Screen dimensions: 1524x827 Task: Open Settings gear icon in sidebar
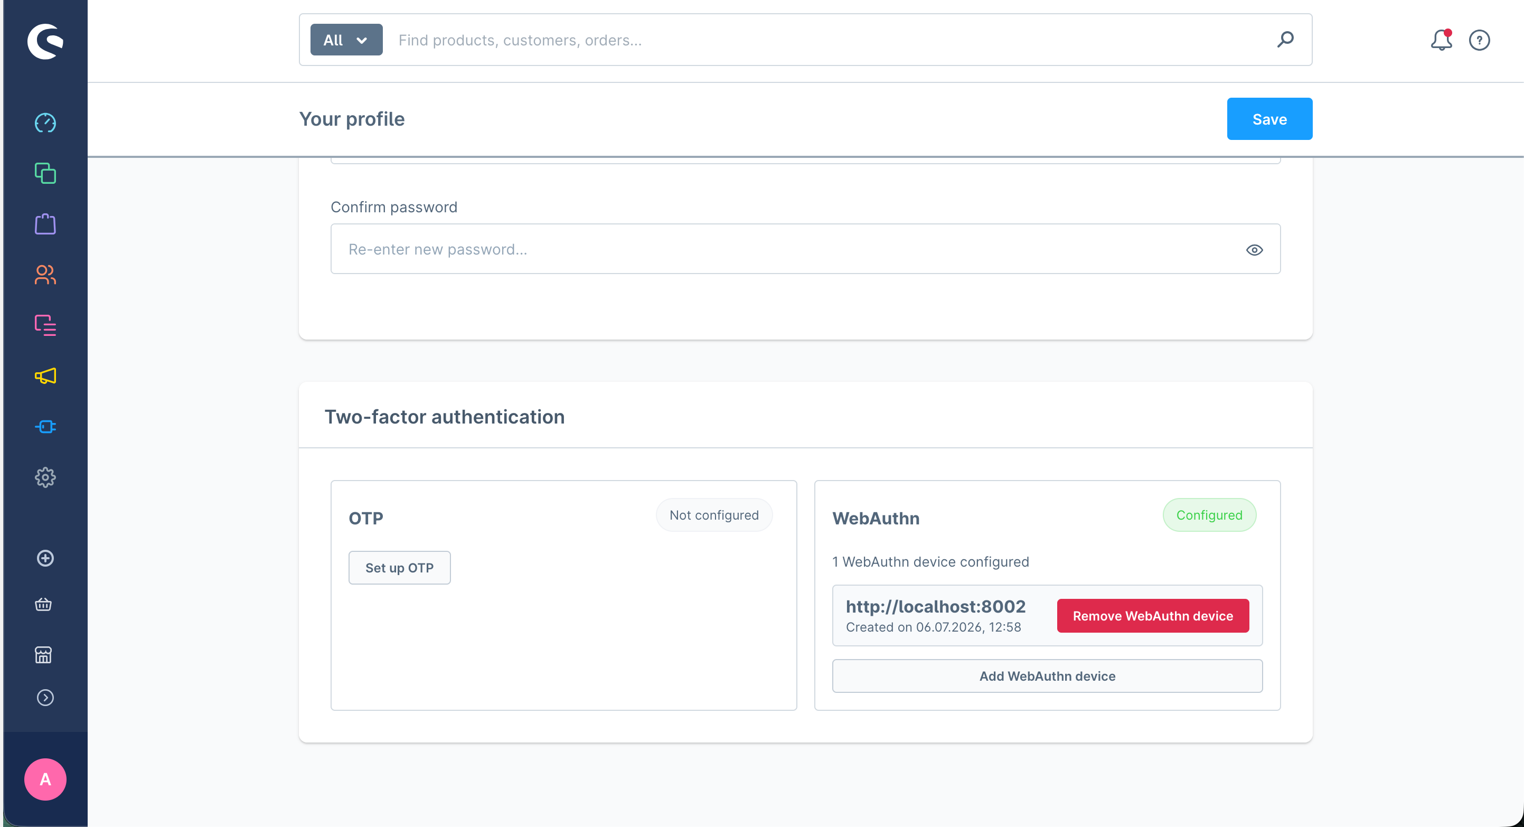[45, 477]
